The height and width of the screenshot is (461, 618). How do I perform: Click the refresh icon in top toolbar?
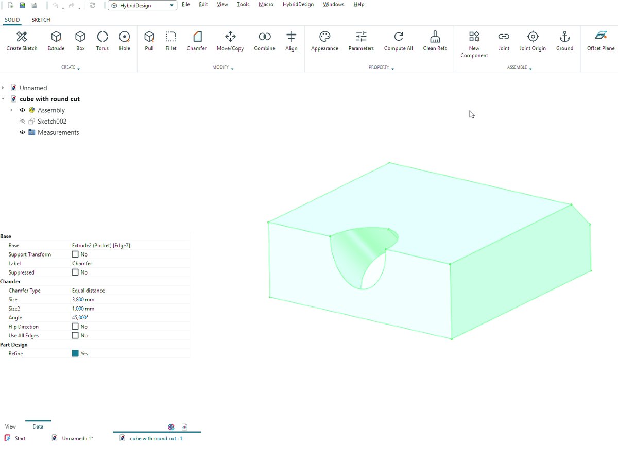point(92,5)
